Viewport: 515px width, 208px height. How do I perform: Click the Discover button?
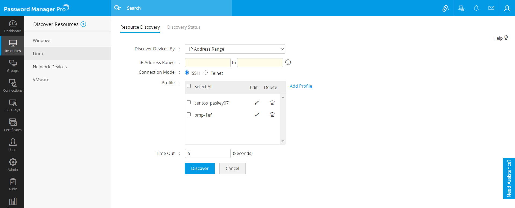coord(200,168)
